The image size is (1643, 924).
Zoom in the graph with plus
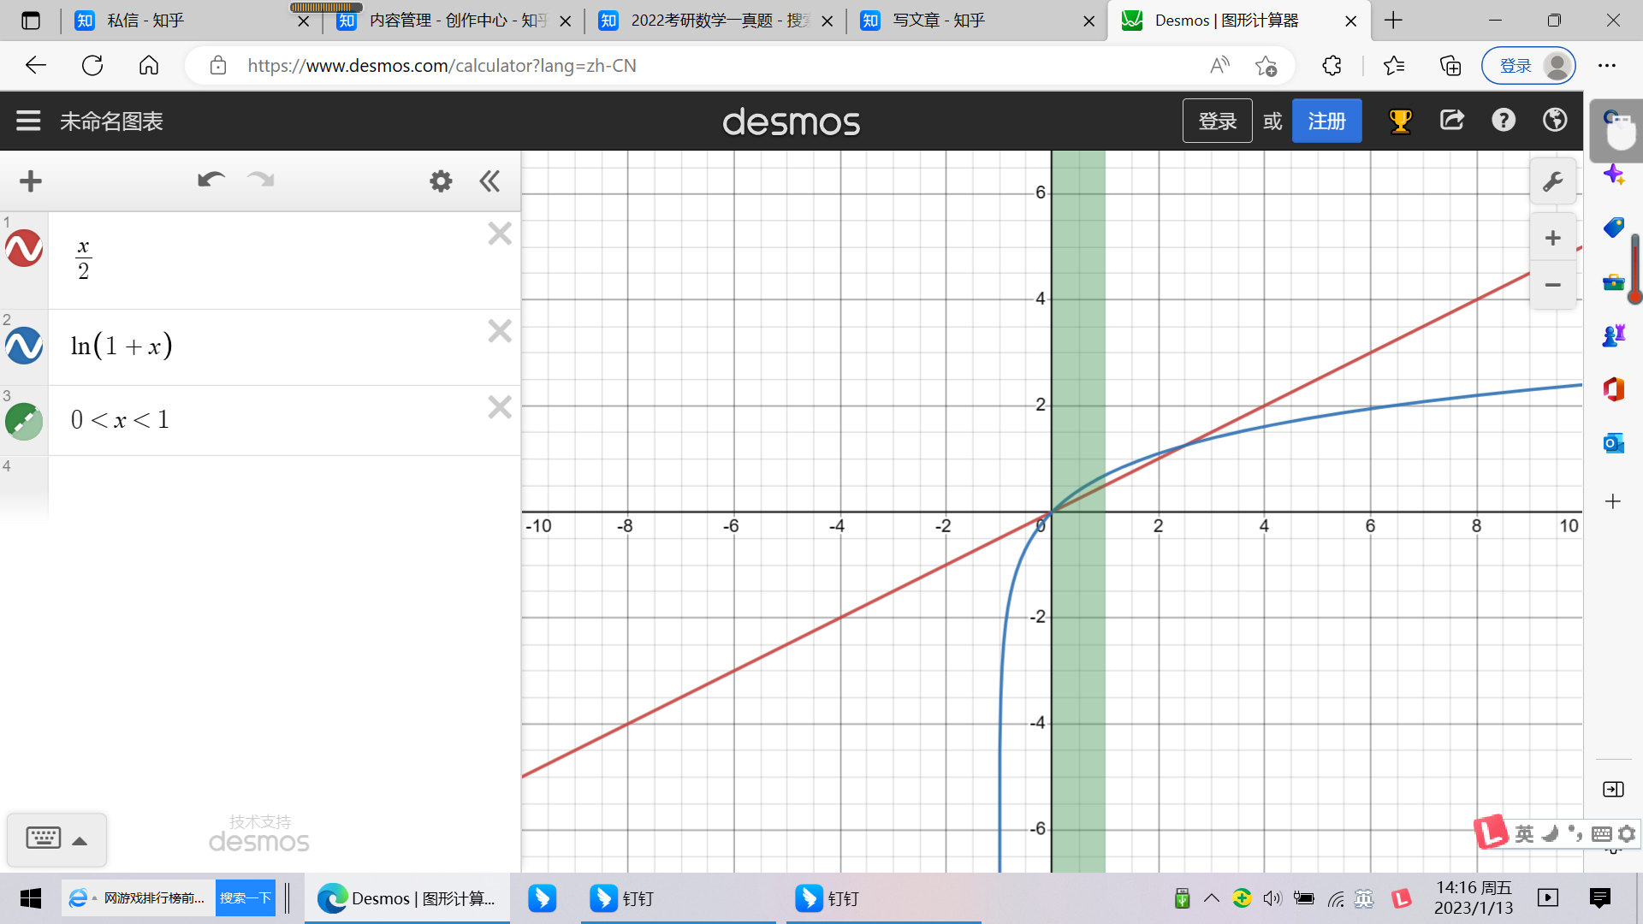[x=1552, y=238]
